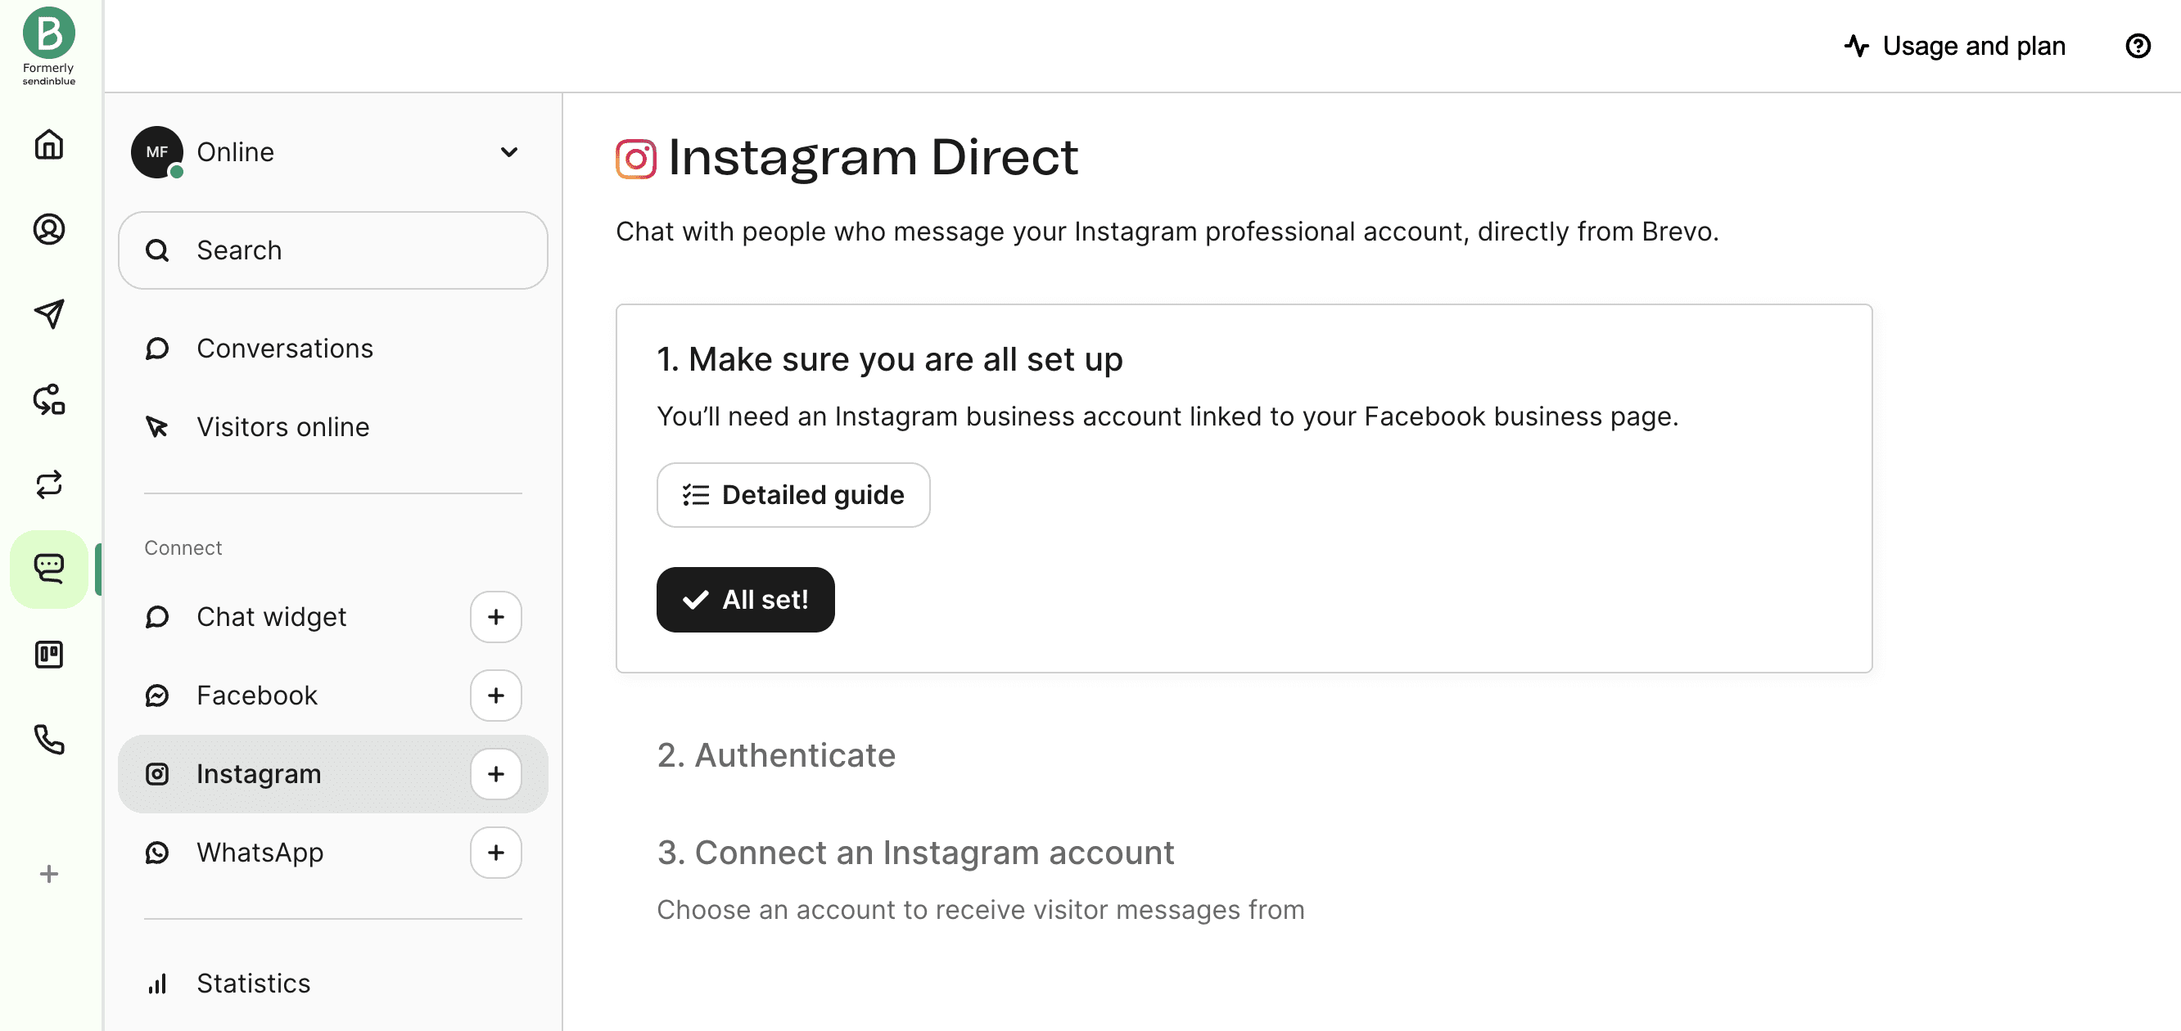Click the Brevo logo

(x=49, y=34)
